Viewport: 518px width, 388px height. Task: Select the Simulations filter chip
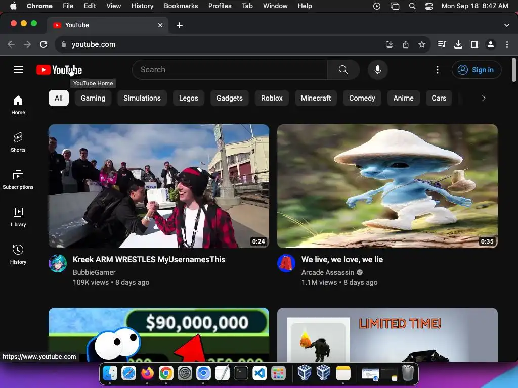pyautogui.click(x=142, y=99)
